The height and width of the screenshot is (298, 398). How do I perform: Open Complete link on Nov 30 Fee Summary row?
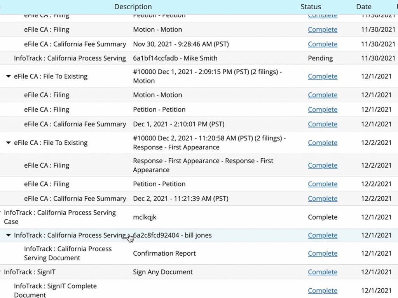[x=323, y=44]
